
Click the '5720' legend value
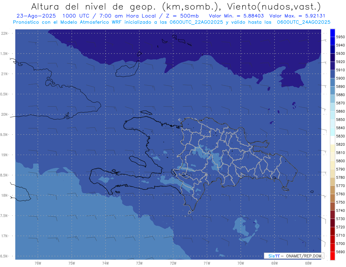pyautogui.click(x=340, y=227)
